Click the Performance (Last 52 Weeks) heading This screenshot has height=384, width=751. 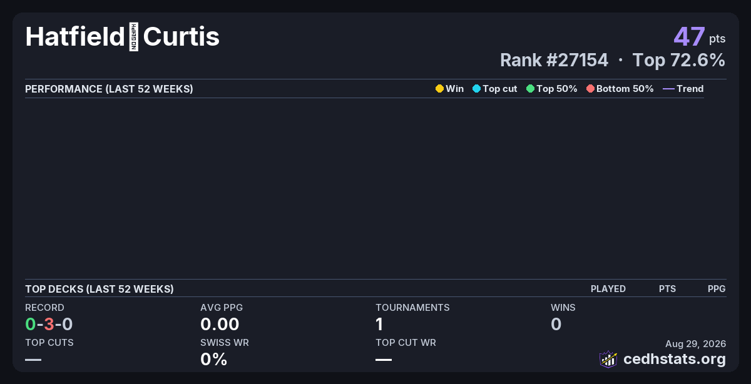pyautogui.click(x=109, y=89)
